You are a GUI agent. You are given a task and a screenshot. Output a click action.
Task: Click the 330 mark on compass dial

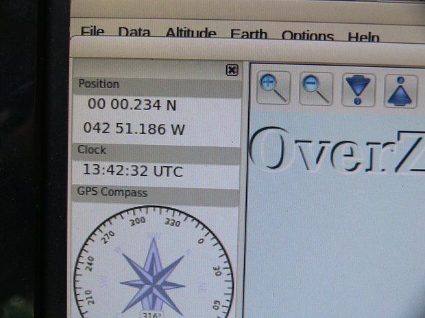point(173,222)
